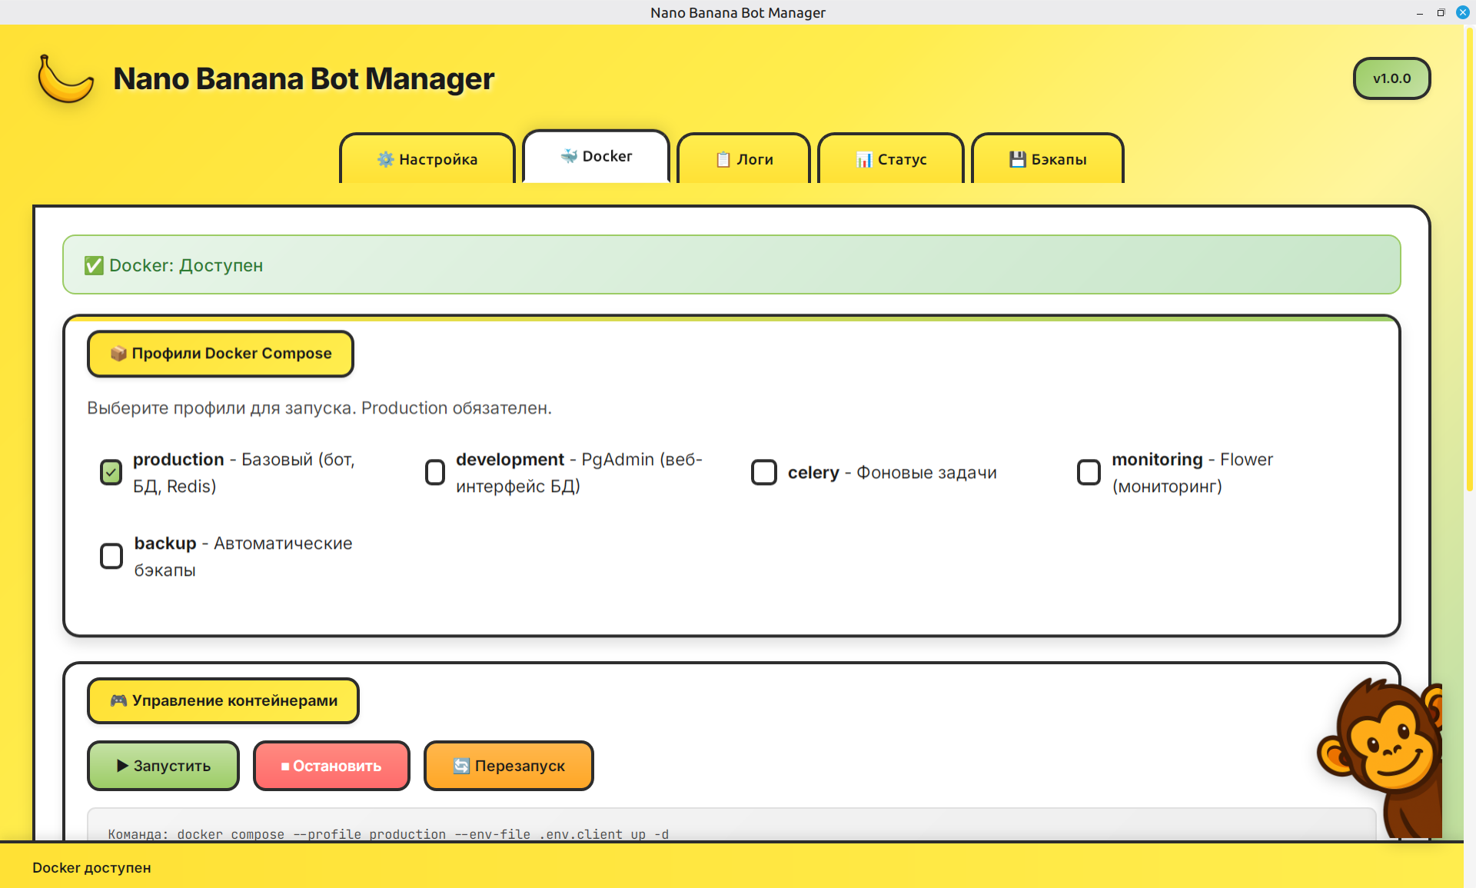Viewport: 1476px width, 888px height.
Task: Click the Остановить button
Action: coord(331,766)
